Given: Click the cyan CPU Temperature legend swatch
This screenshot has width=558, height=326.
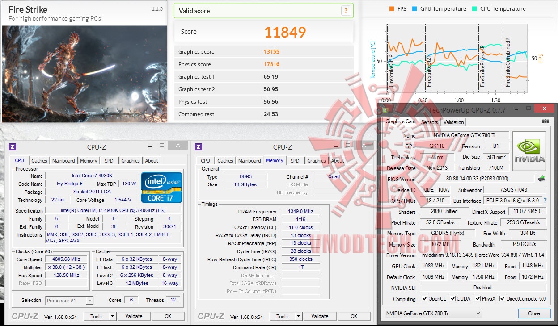Looking at the screenshot, I should (474, 9).
